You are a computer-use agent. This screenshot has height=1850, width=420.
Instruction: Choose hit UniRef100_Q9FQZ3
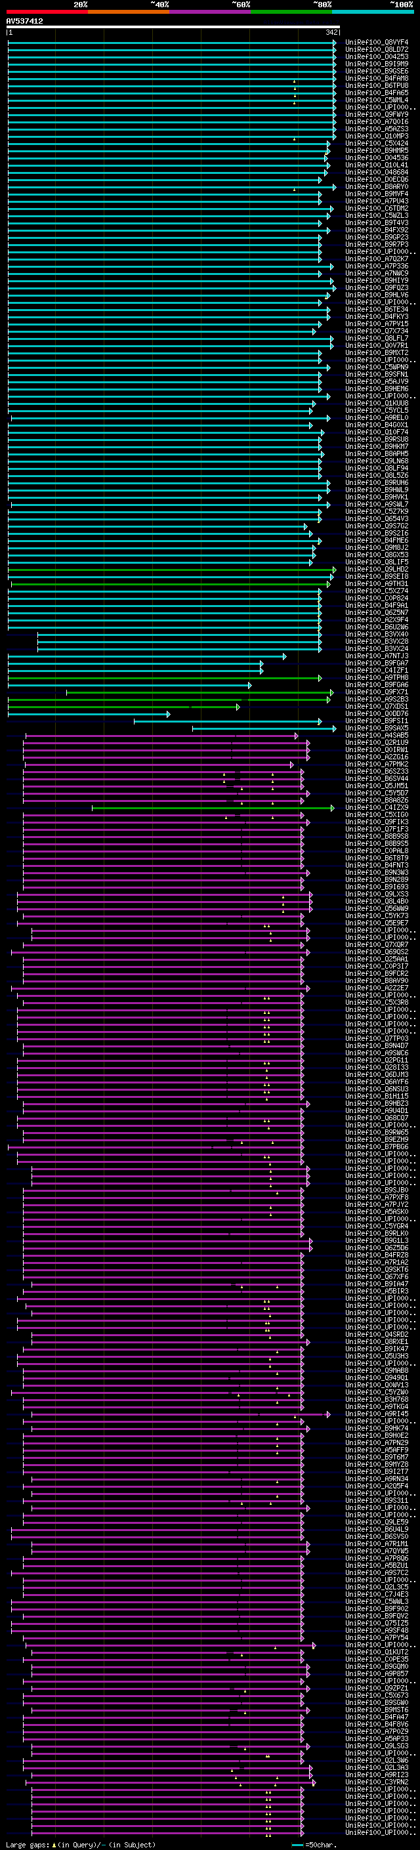377,288
